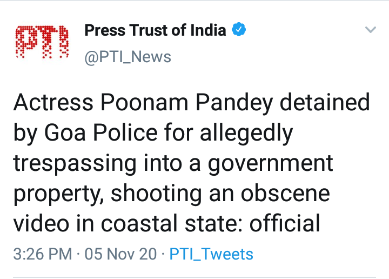Open the Press Trust of India profile name
This screenshot has width=389, height=279.
(155, 30)
